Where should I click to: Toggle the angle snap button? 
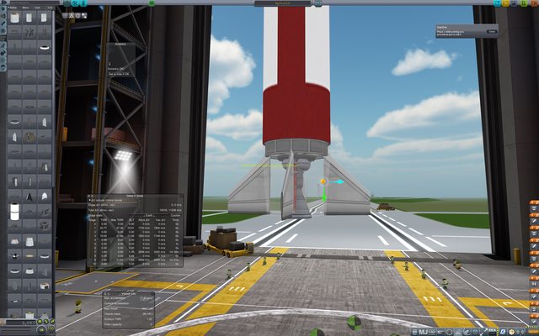[51, 328]
